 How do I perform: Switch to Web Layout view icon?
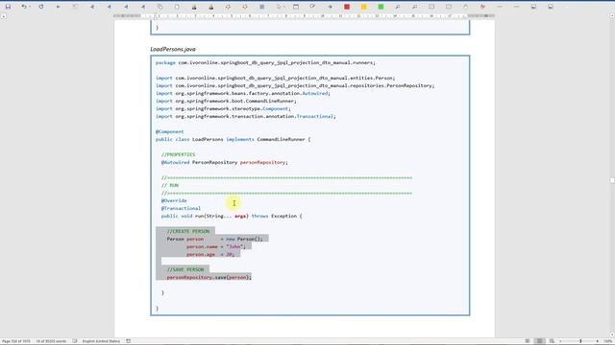552,341
